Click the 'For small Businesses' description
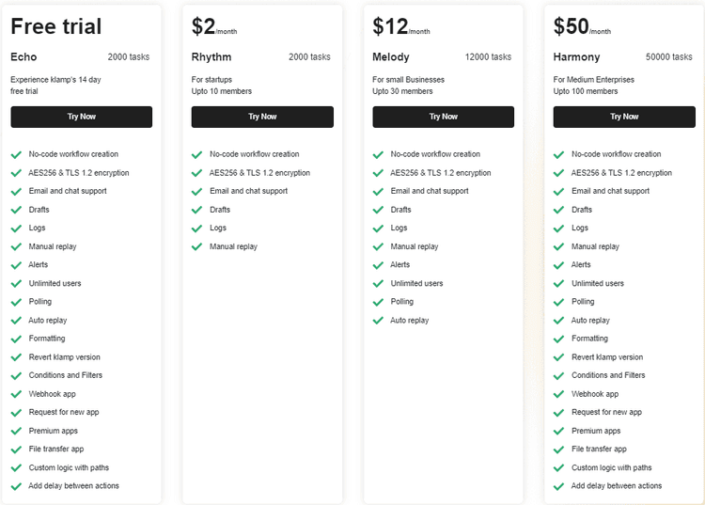 (408, 80)
